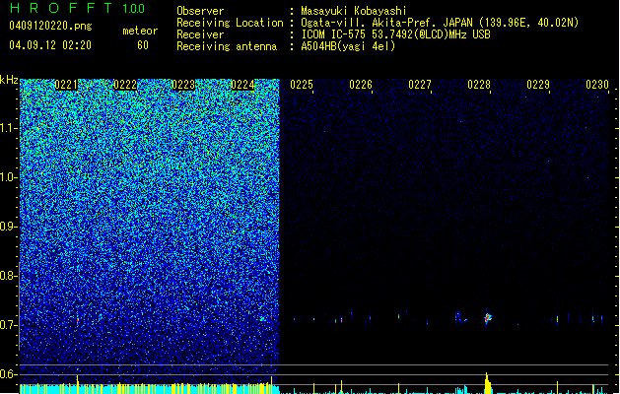Image resolution: width=620 pixels, height=394 pixels.
Task: Click the 0.9 frequency axis label
Action: click(x=8, y=227)
